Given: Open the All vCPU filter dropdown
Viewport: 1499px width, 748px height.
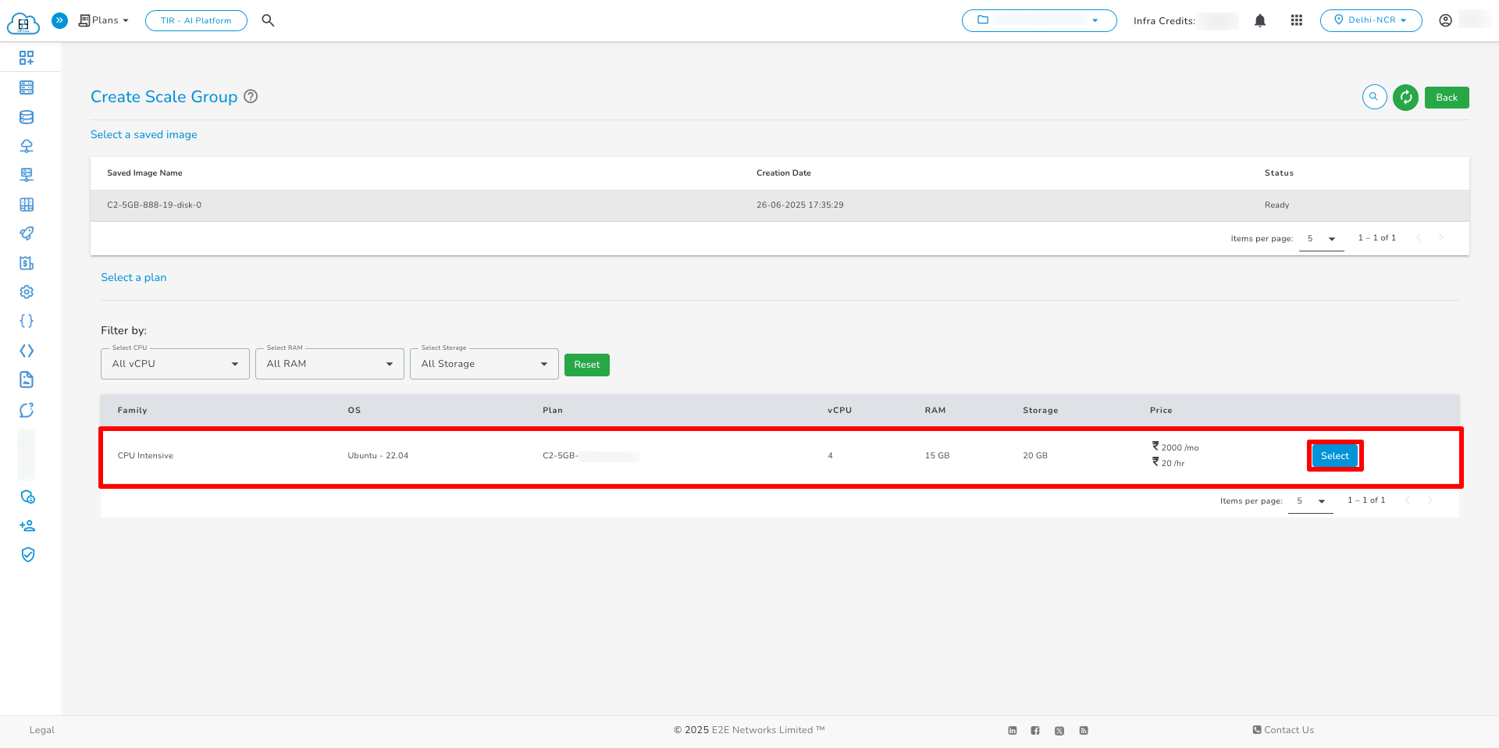Looking at the screenshot, I should pos(174,363).
